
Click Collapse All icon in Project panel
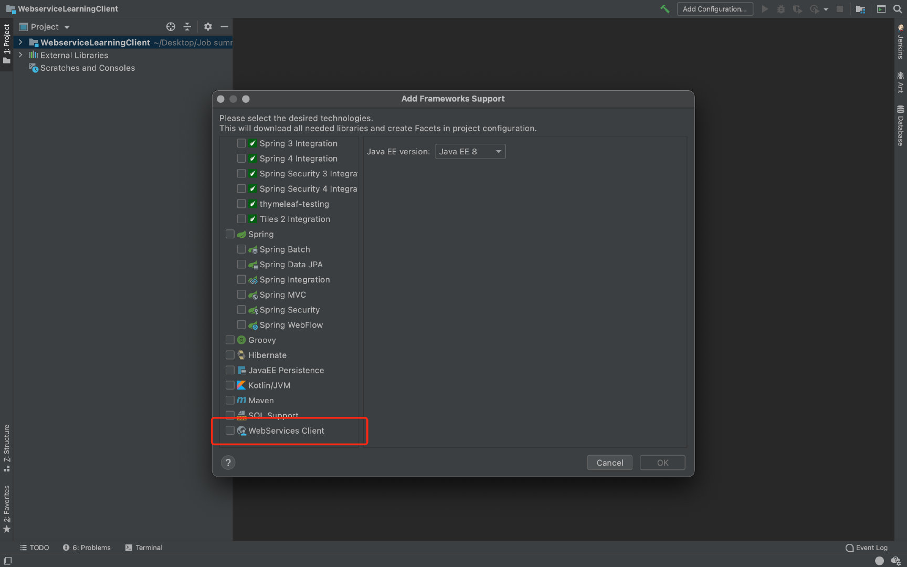point(187,27)
